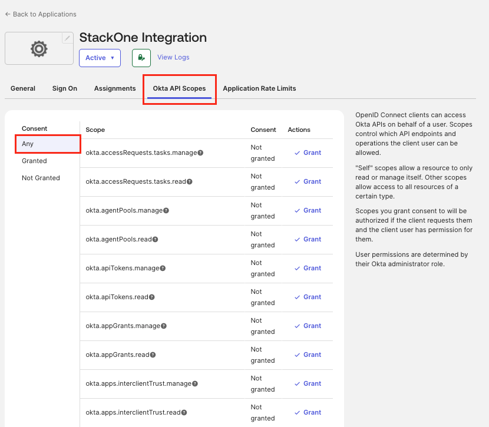Viewport: 489px width, 427px height.
Task: Open the Active status dropdown
Action: [100, 58]
